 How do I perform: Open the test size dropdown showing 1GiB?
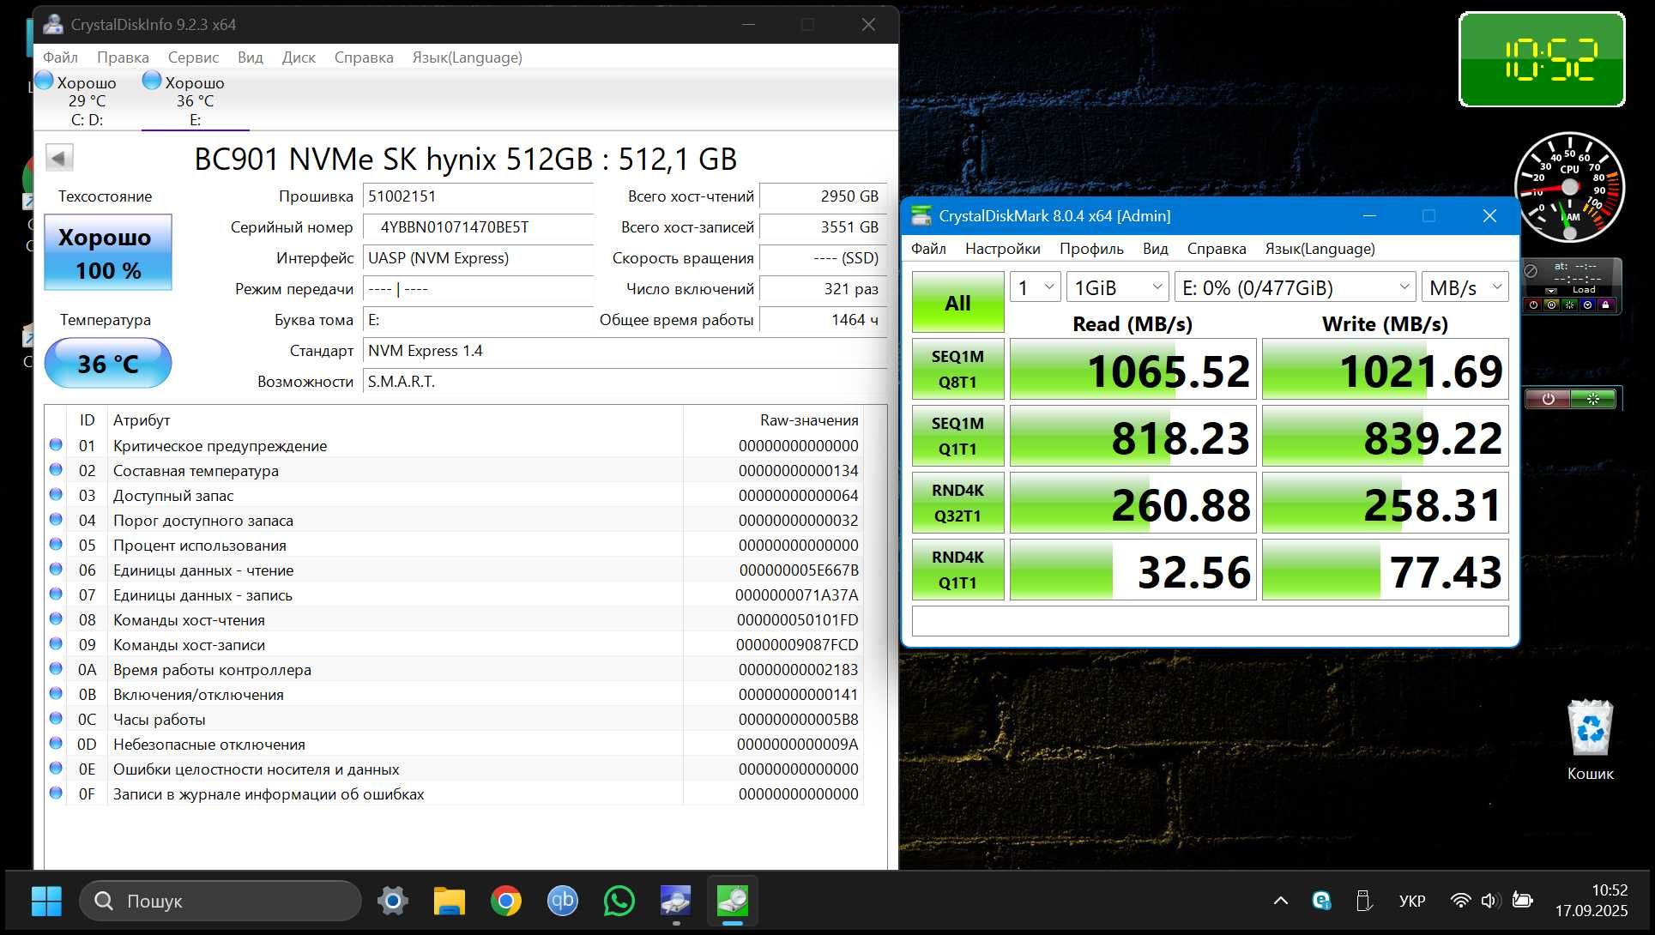click(1117, 287)
